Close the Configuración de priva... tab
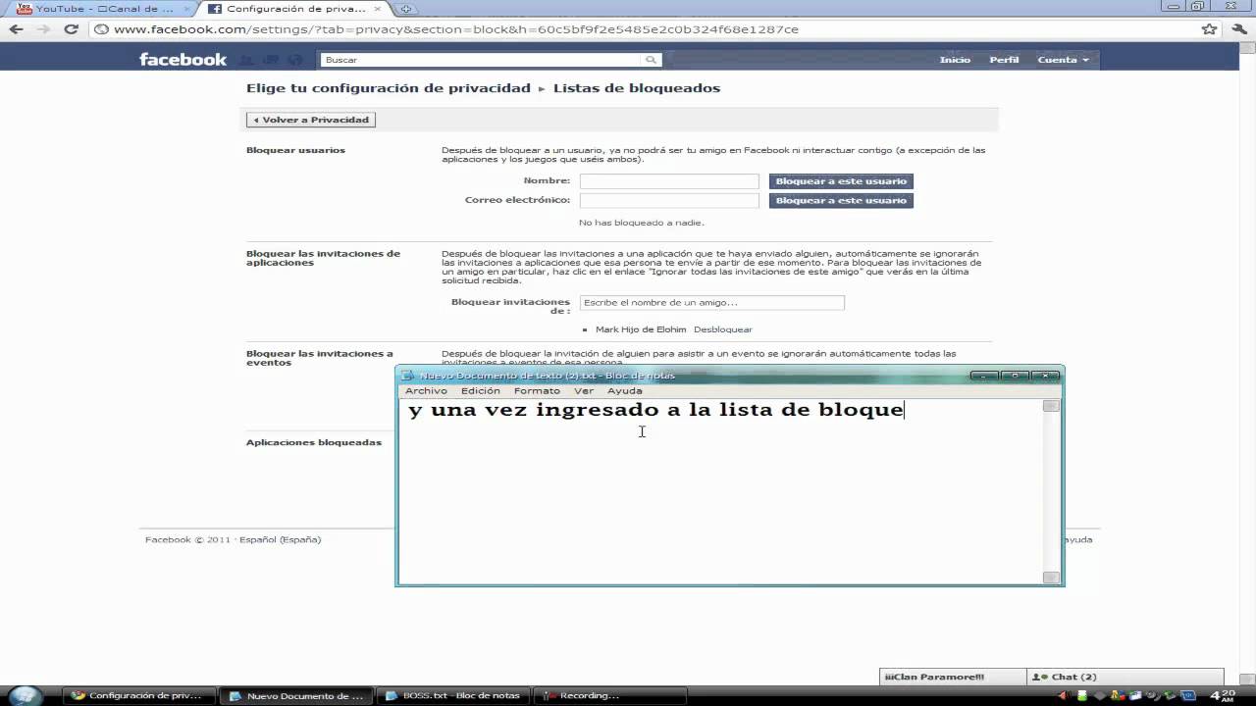The image size is (1256, 706). [x=378, y=9]
